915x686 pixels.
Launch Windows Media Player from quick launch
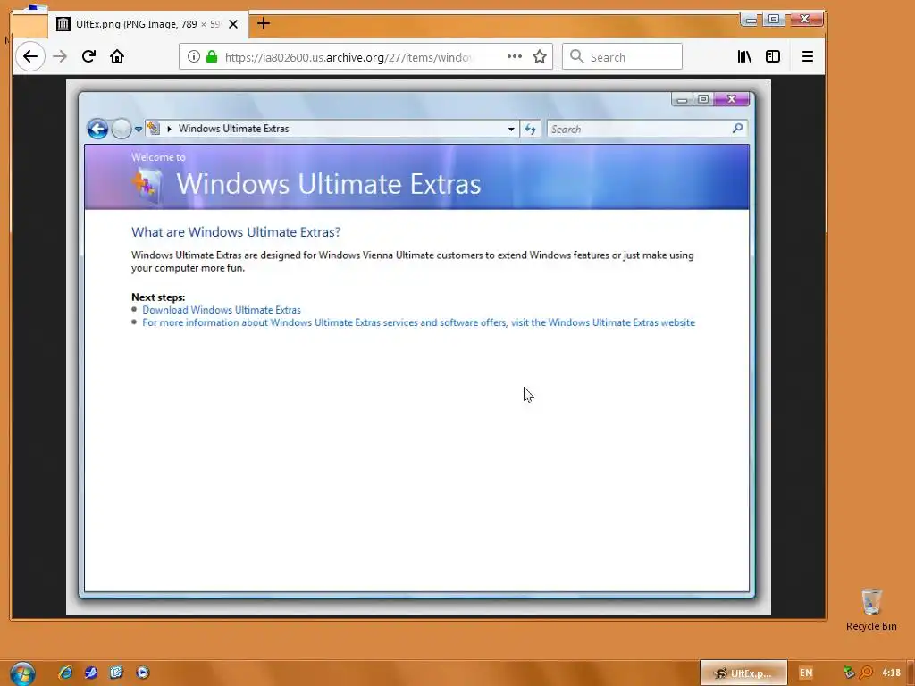tap(142, 673)
